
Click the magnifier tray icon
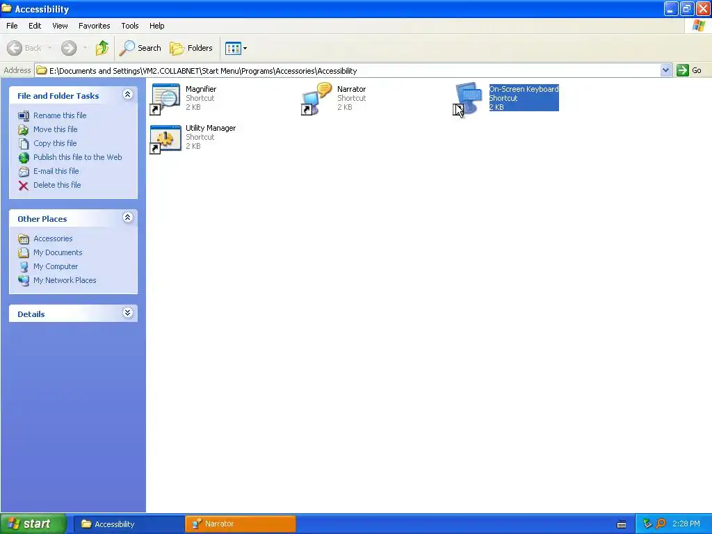(x=661, y=524)
